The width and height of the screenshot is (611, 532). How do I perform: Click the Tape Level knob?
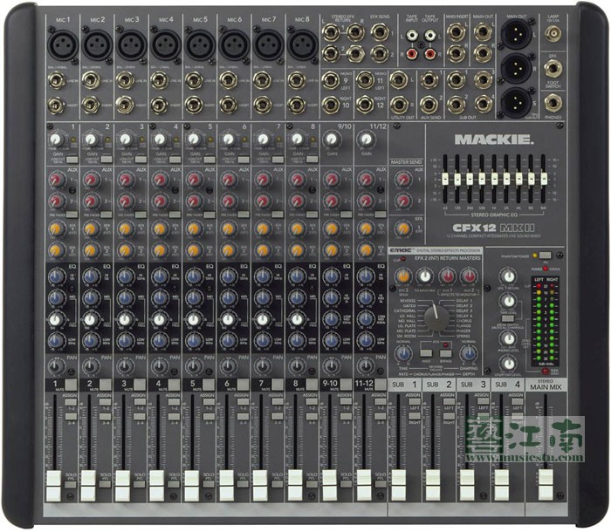pyautogui.click(x=507, y=300)
